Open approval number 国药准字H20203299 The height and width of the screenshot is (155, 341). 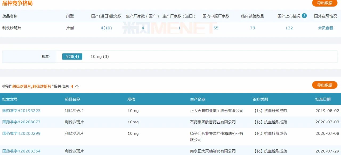point(21,133)
